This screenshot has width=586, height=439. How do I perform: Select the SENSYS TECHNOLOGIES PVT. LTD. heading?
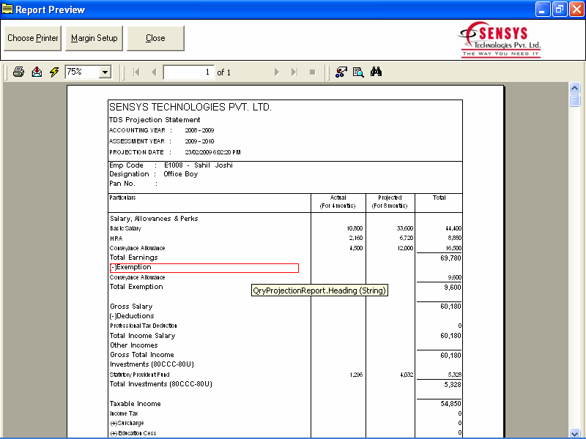[x=190, y=107]
